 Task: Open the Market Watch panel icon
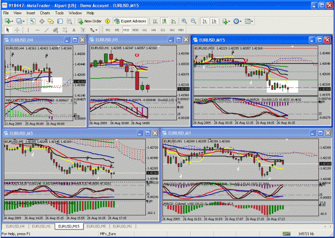(32, 21)
